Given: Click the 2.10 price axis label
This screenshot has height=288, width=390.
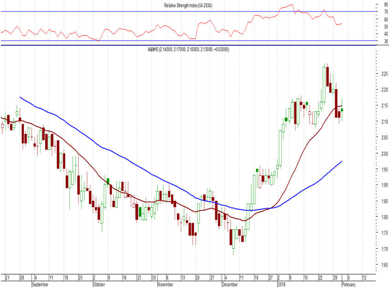Looking at the screenshot, I should tap(384, 121).
